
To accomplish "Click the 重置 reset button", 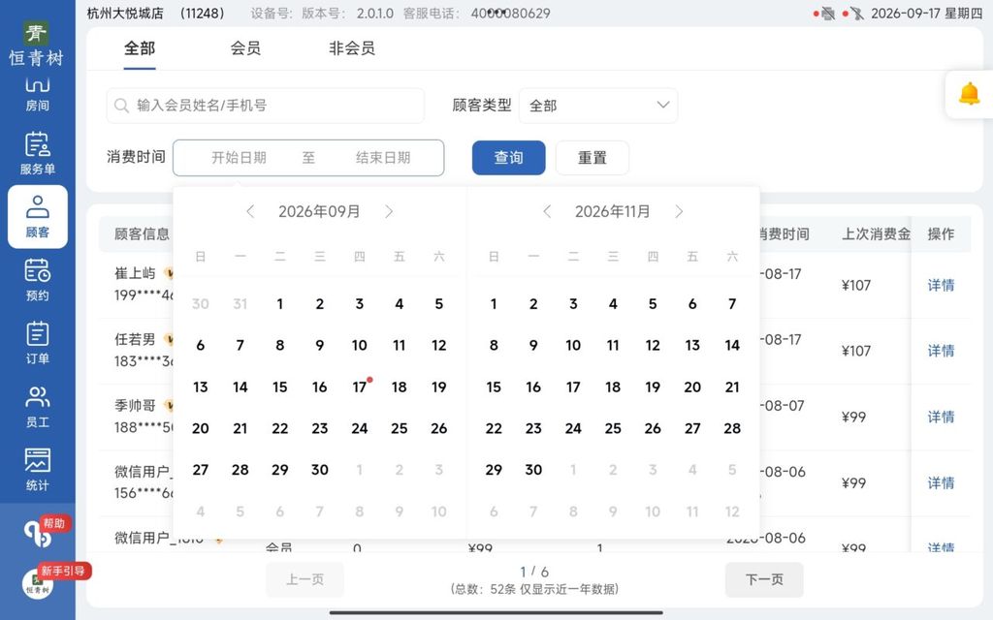I will [593, 158].
